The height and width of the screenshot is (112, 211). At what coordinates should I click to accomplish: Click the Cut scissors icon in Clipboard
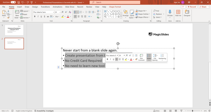pyautogui.click(x=8, y=11)
